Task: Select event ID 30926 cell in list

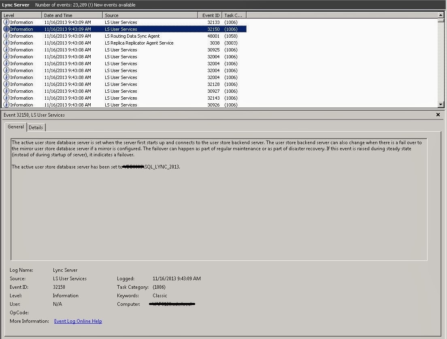Action: pyautogui.click(x=213, y=104)
